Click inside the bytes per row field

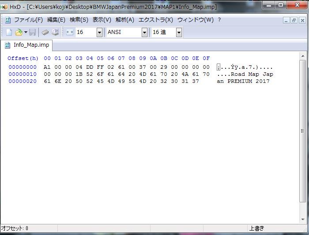click(x=87, y=32)
